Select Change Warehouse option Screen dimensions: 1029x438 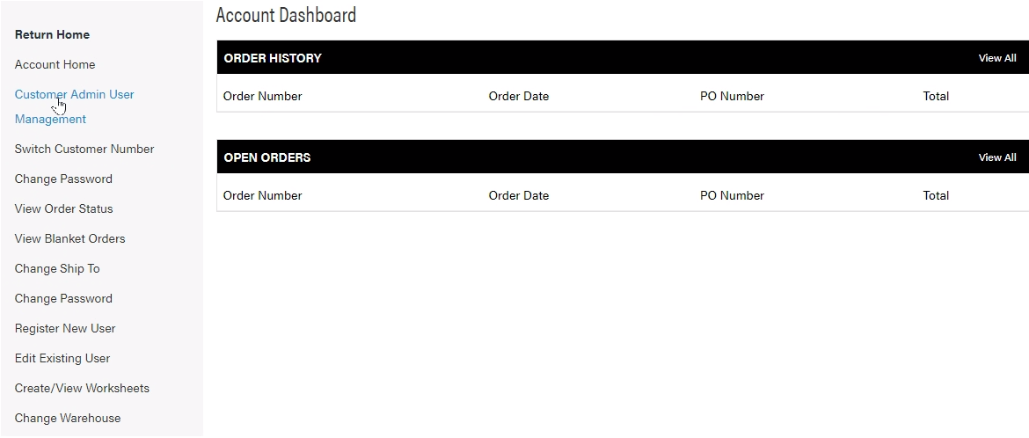tap(68, 418)
